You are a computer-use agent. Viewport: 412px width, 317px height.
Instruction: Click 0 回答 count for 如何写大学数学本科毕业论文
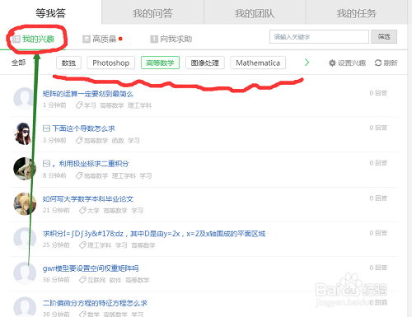coord(378,198)
